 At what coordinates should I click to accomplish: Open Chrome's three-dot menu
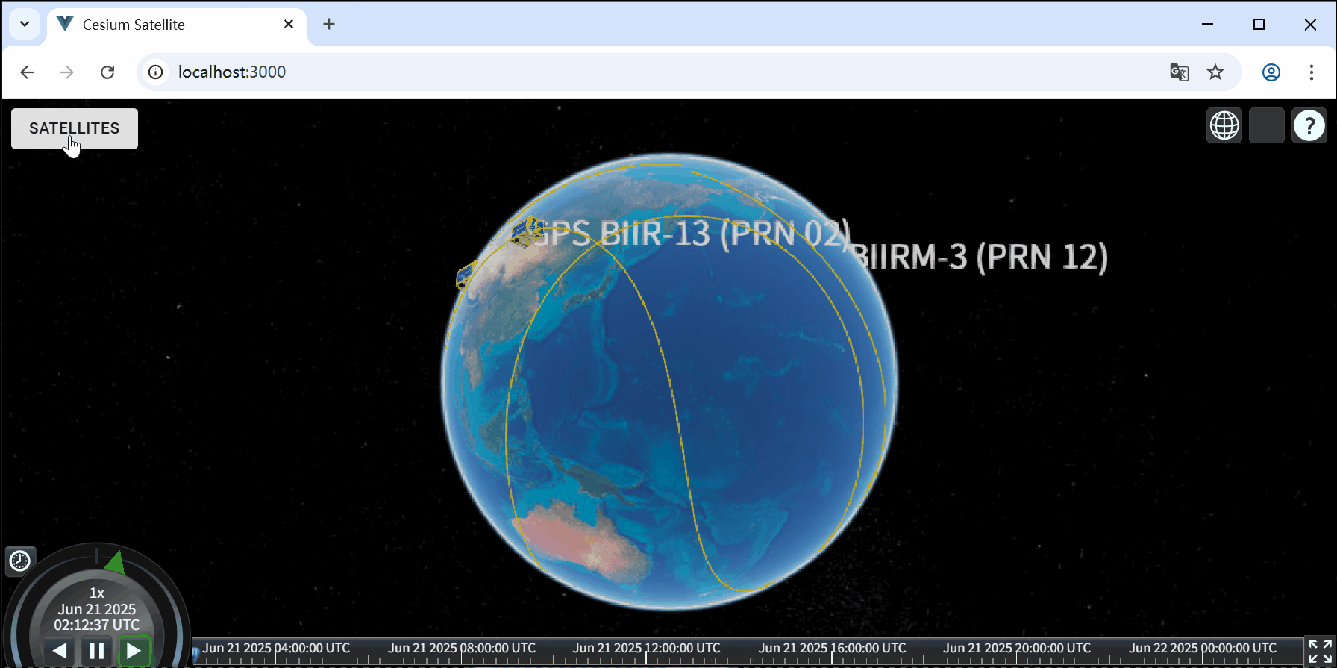click(1312, 72)
